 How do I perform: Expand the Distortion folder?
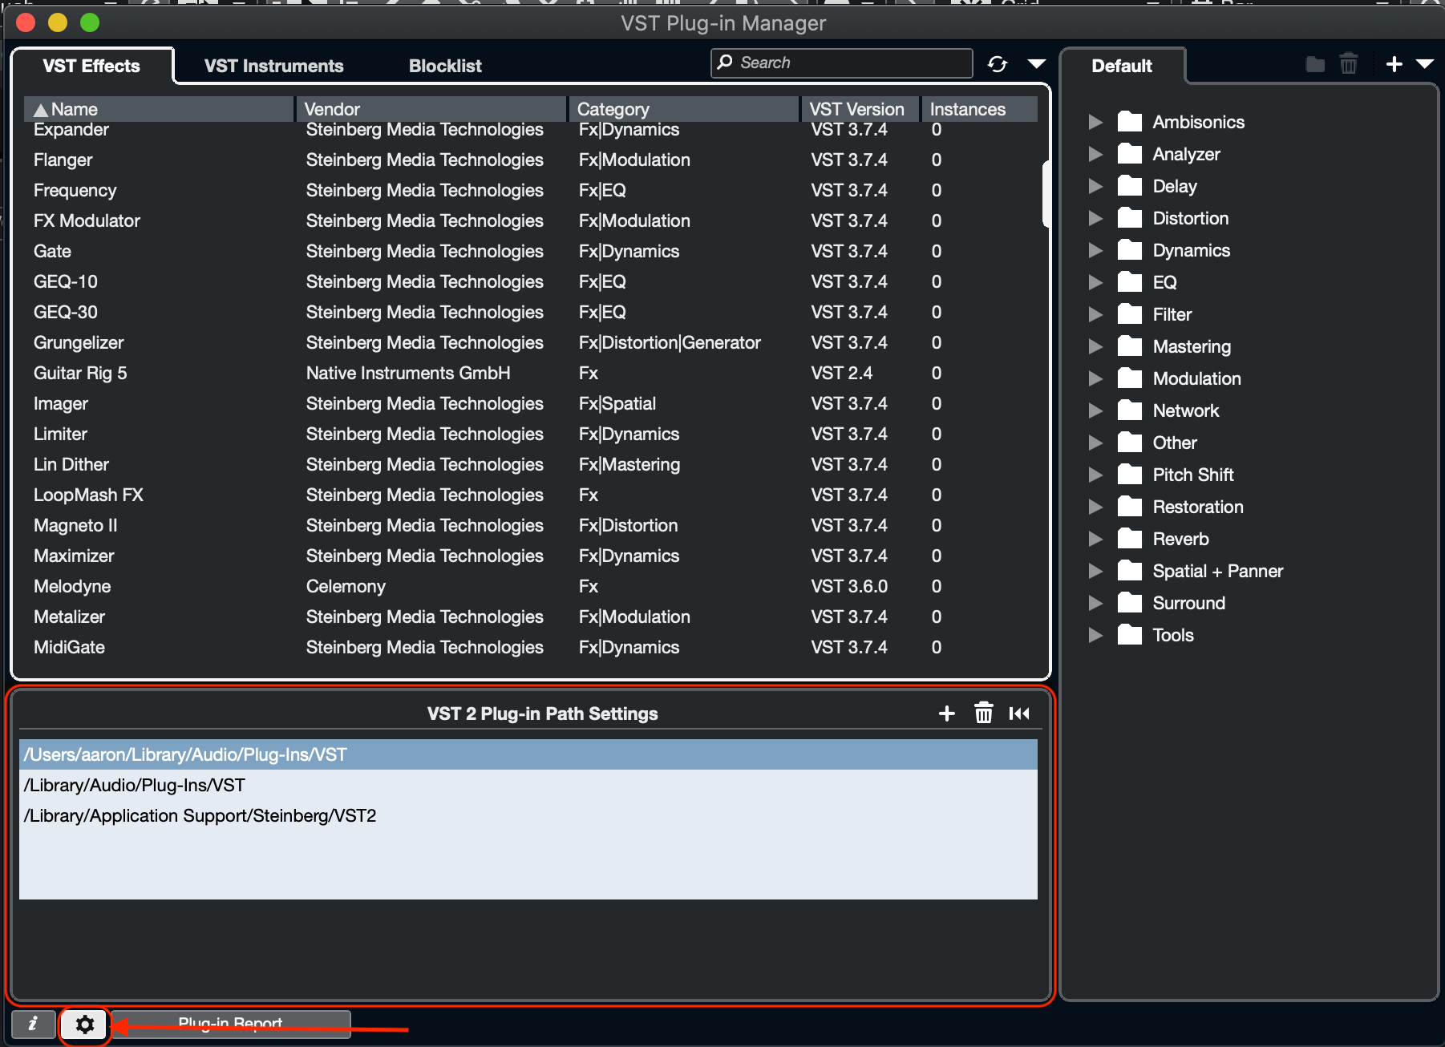coord(1095,218)
